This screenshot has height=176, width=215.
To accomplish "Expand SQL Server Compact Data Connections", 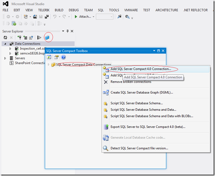I will tap(49, 64).
